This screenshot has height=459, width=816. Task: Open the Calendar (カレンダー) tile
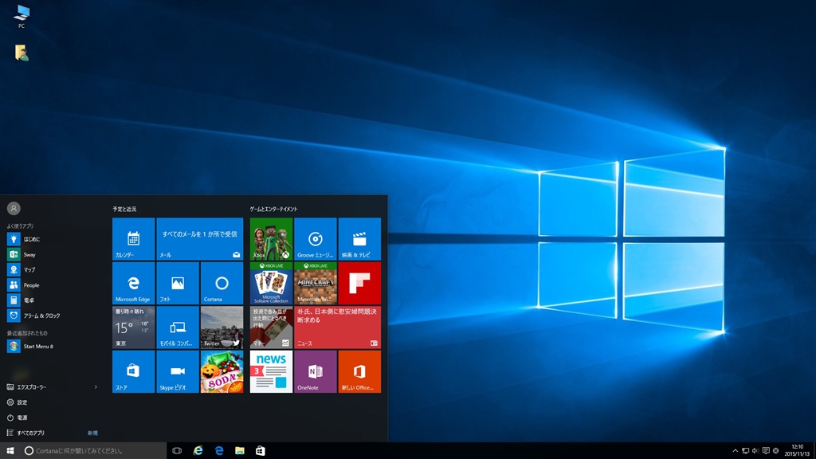(x=133, y=239)
